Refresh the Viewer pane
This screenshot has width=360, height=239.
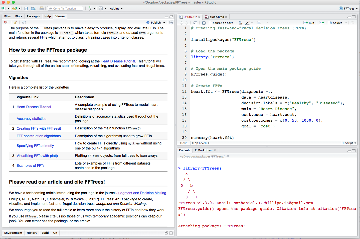click(171, 23)
